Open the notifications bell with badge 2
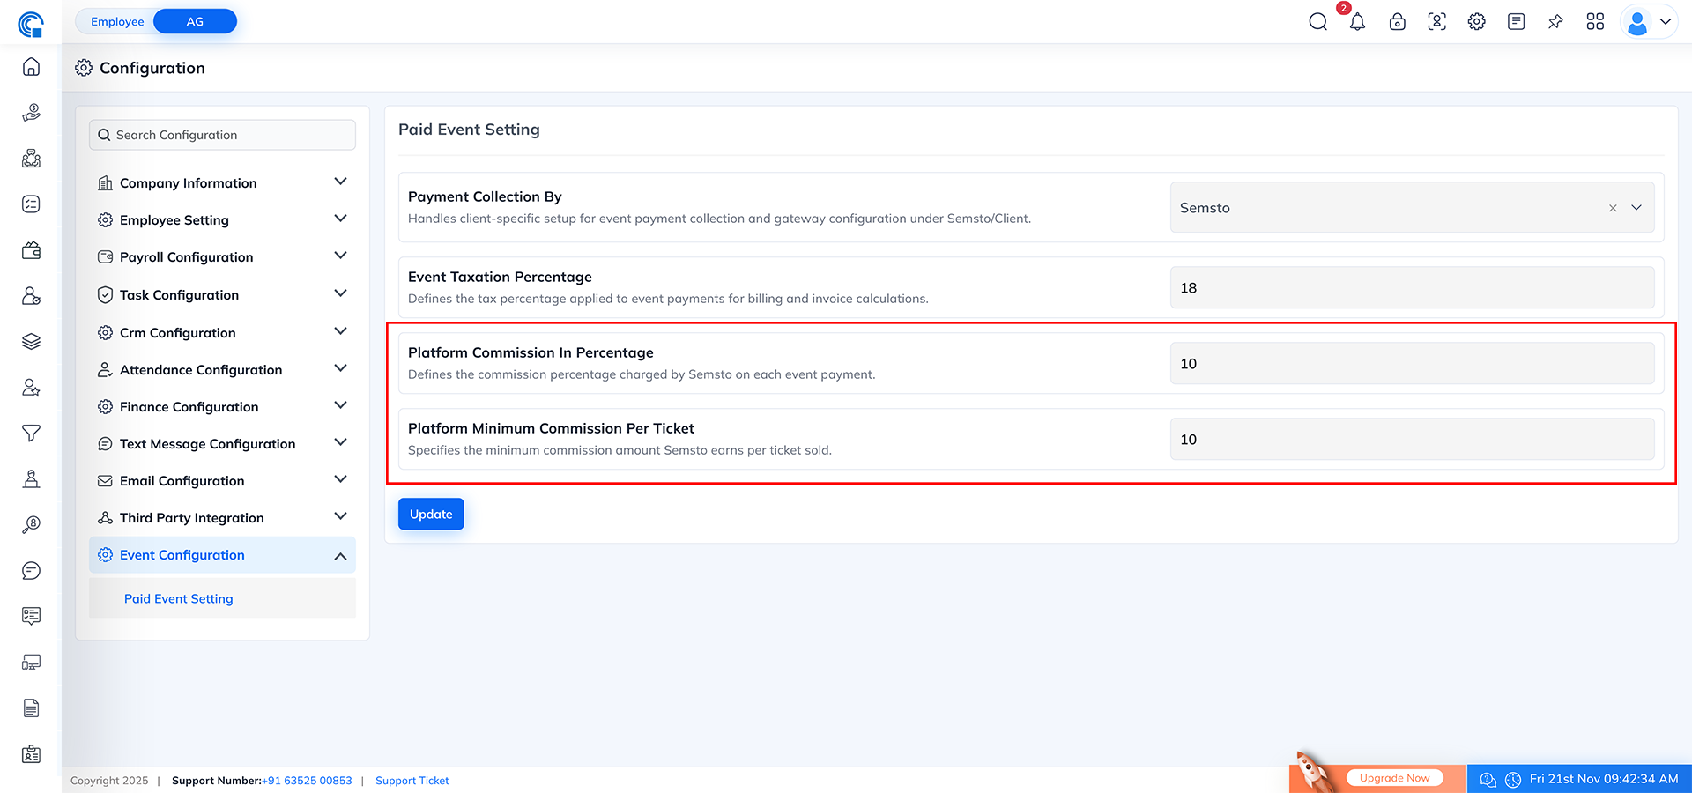This screenshot has width=1692, height=793. pos(1357,22)
